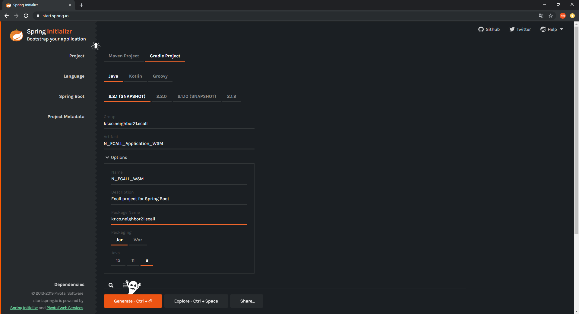Viewport: 579px width, 314px height.
Task: Edit the Package Name field
Action: pos(179,219)
